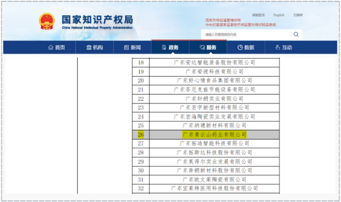This screenshot has height=202, width=341.
Task: Click the search magnifier icon
Action: pos(296,34)
